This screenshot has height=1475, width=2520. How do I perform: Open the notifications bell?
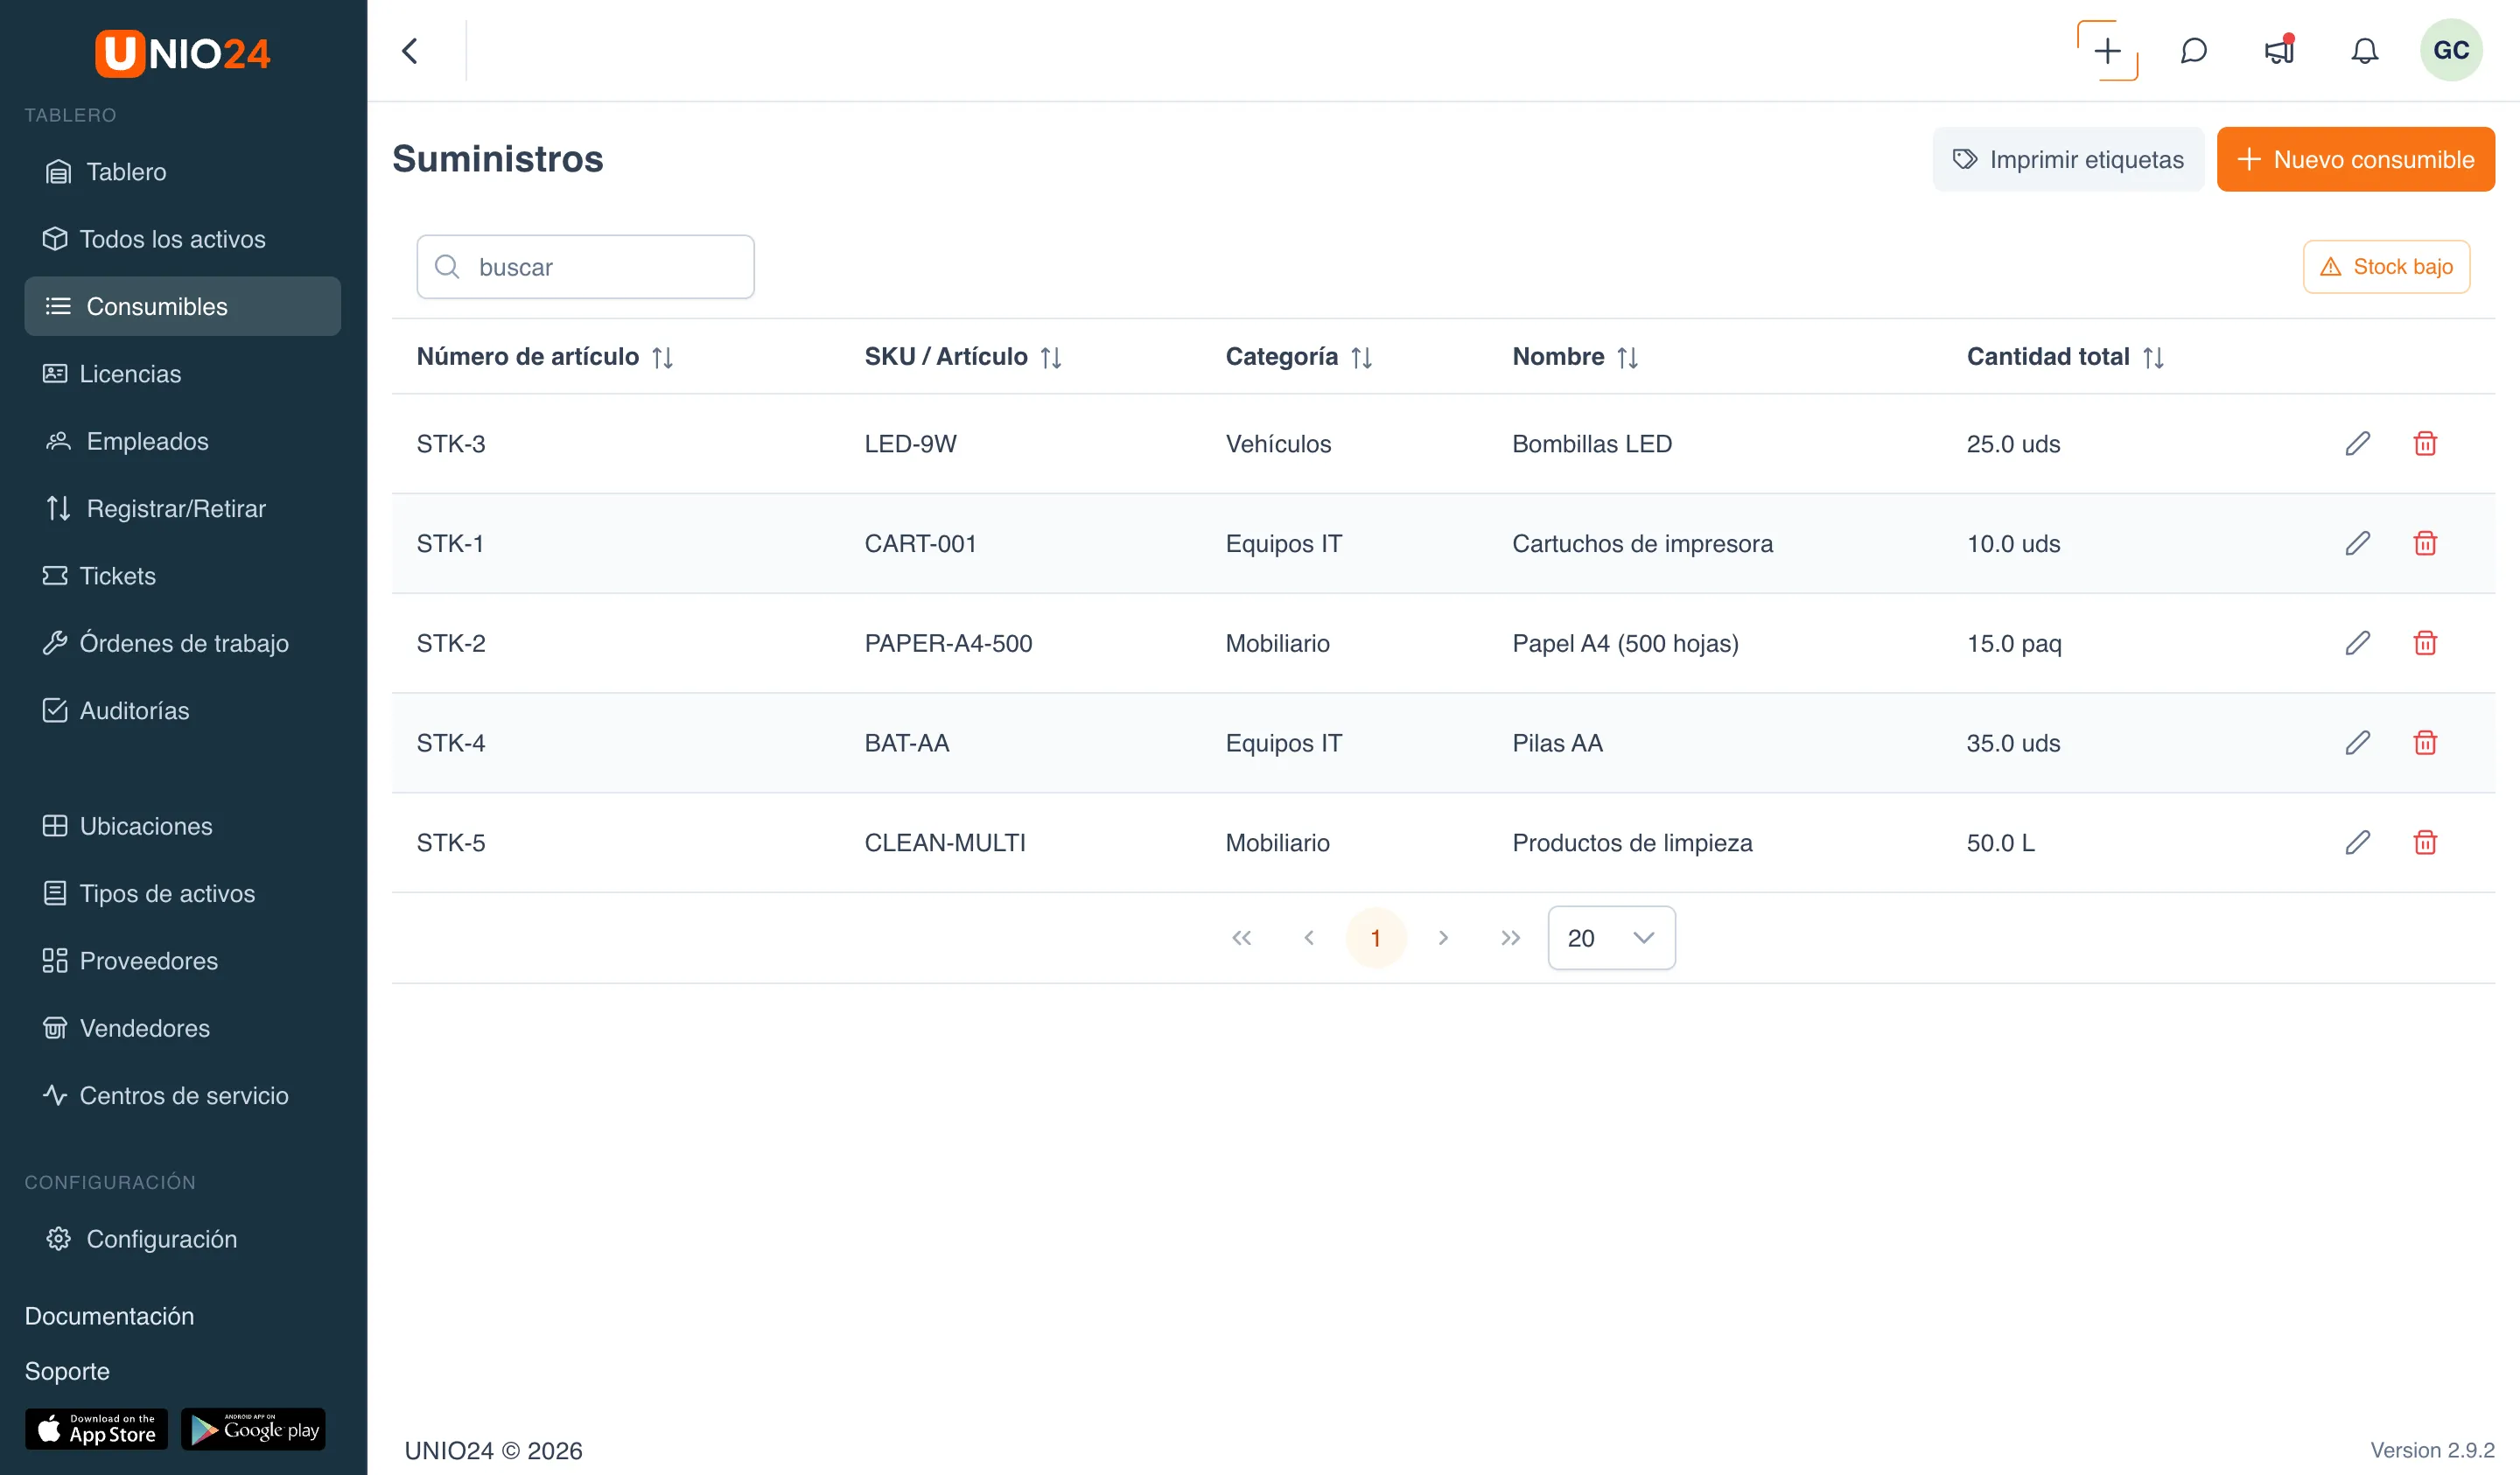coord(2364,50)
